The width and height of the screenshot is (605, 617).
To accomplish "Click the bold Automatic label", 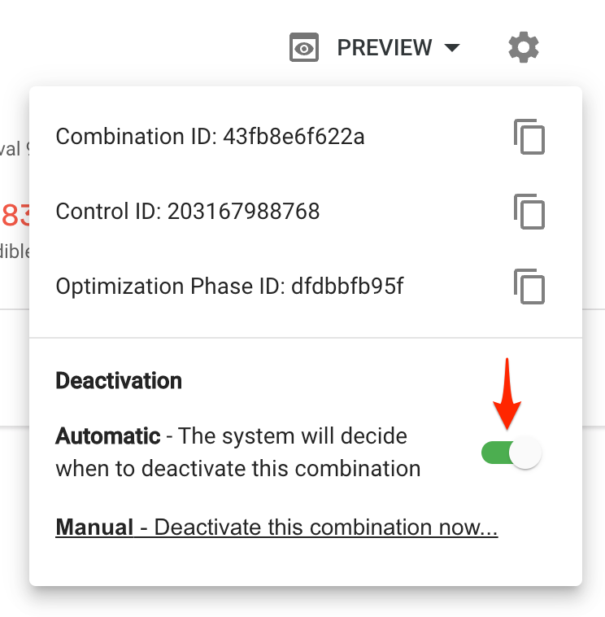I will click(107, 436).
